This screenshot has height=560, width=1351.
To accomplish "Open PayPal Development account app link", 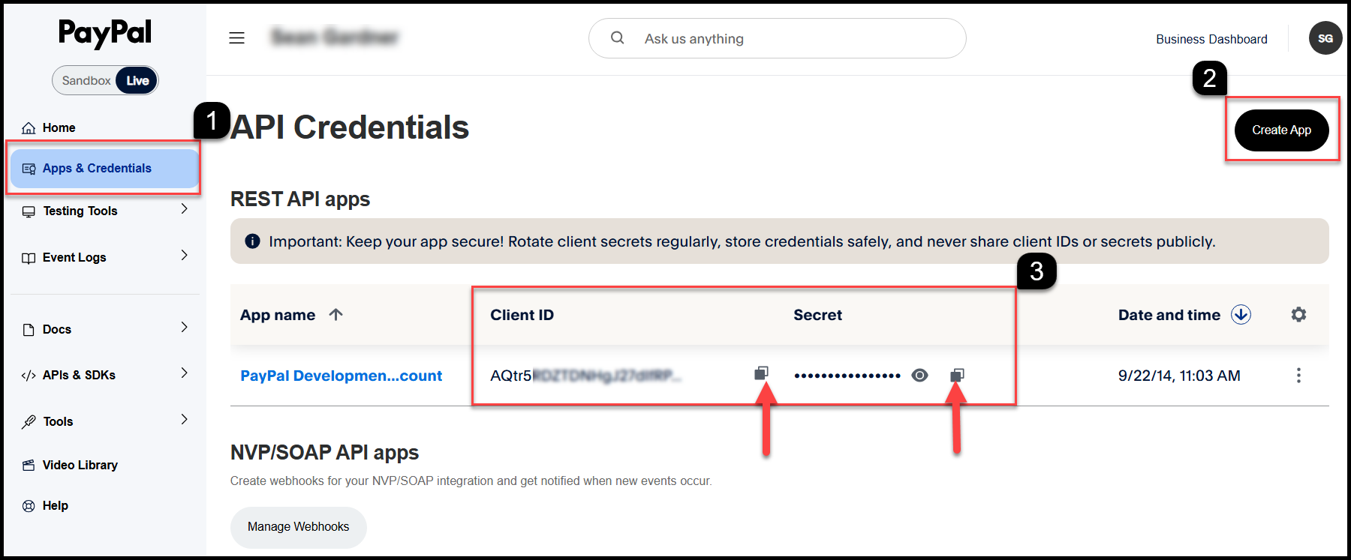I will (341, 376).
